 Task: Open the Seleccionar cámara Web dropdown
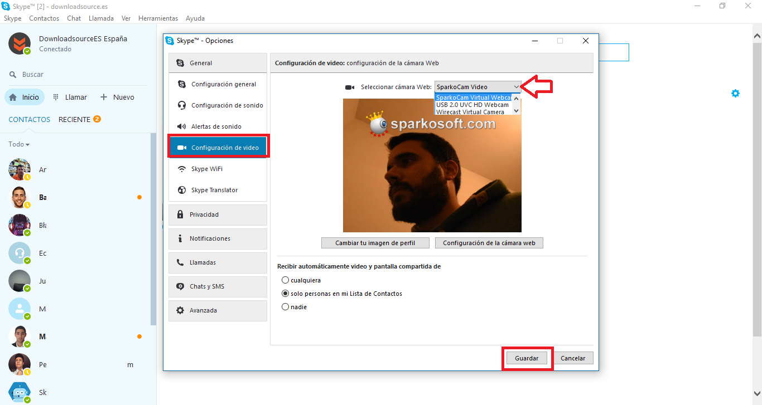pyautogui.click(x=478, y=87)
